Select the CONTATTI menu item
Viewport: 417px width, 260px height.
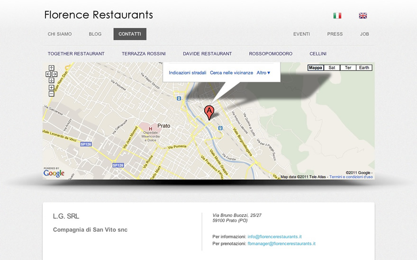coord(130,34)
